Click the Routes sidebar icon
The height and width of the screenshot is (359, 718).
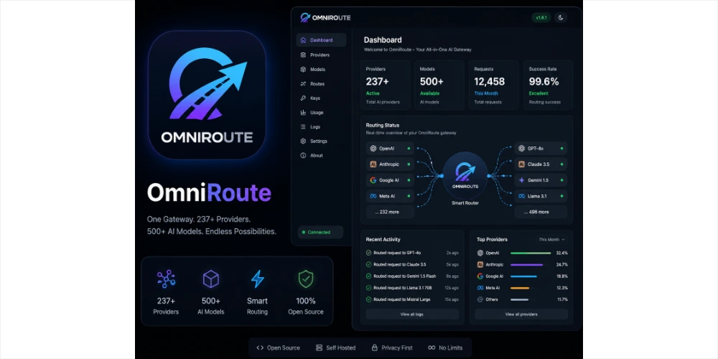303,84
